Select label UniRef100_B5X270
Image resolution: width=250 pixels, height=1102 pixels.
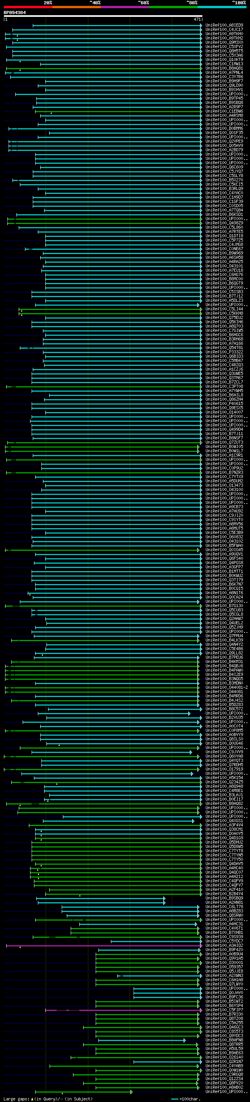point(224,180)
